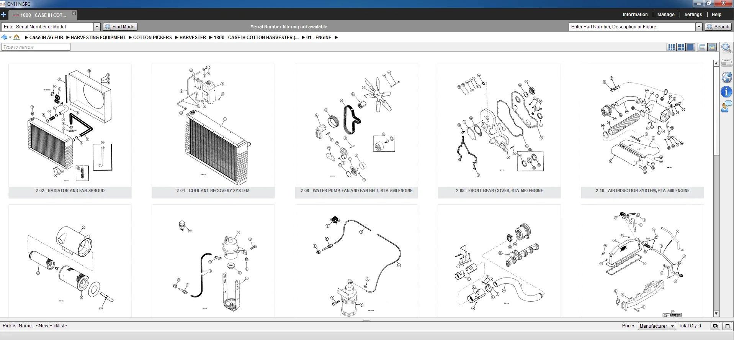
Task: Click scroll down arrow of figure list
Action: (x=716, y=314)
